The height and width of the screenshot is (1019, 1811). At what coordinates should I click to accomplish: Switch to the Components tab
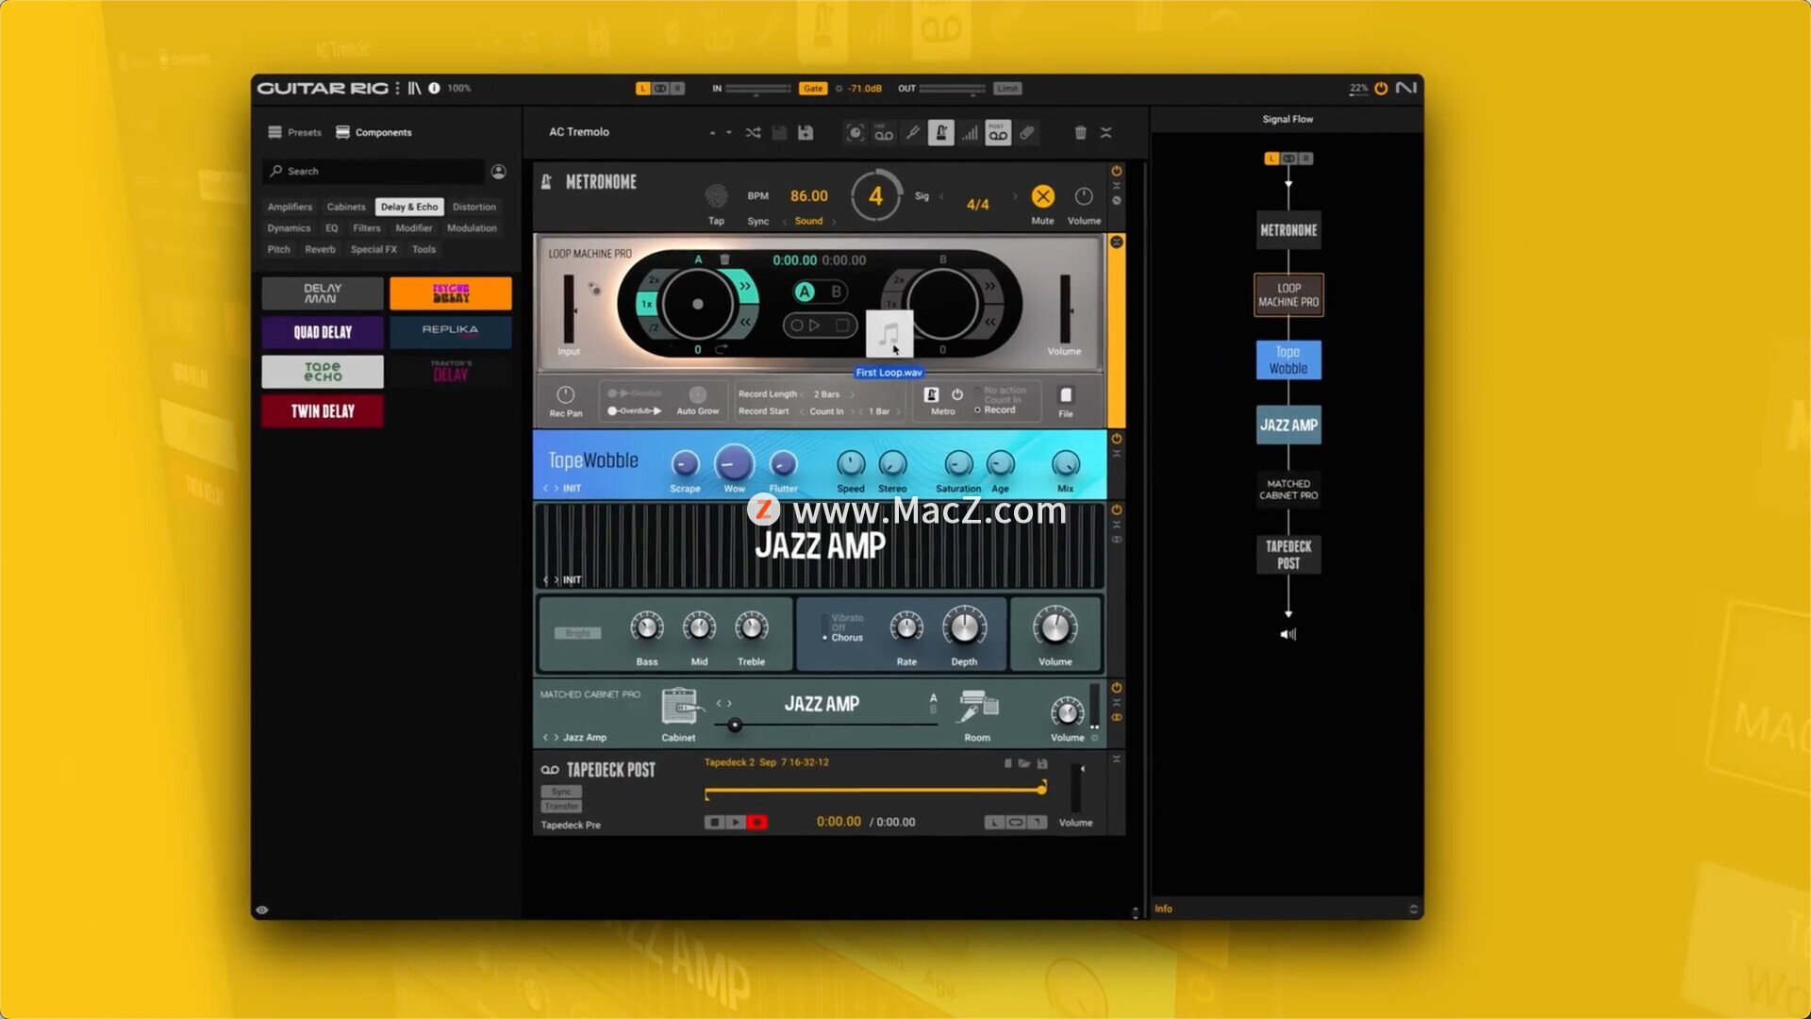374,133
